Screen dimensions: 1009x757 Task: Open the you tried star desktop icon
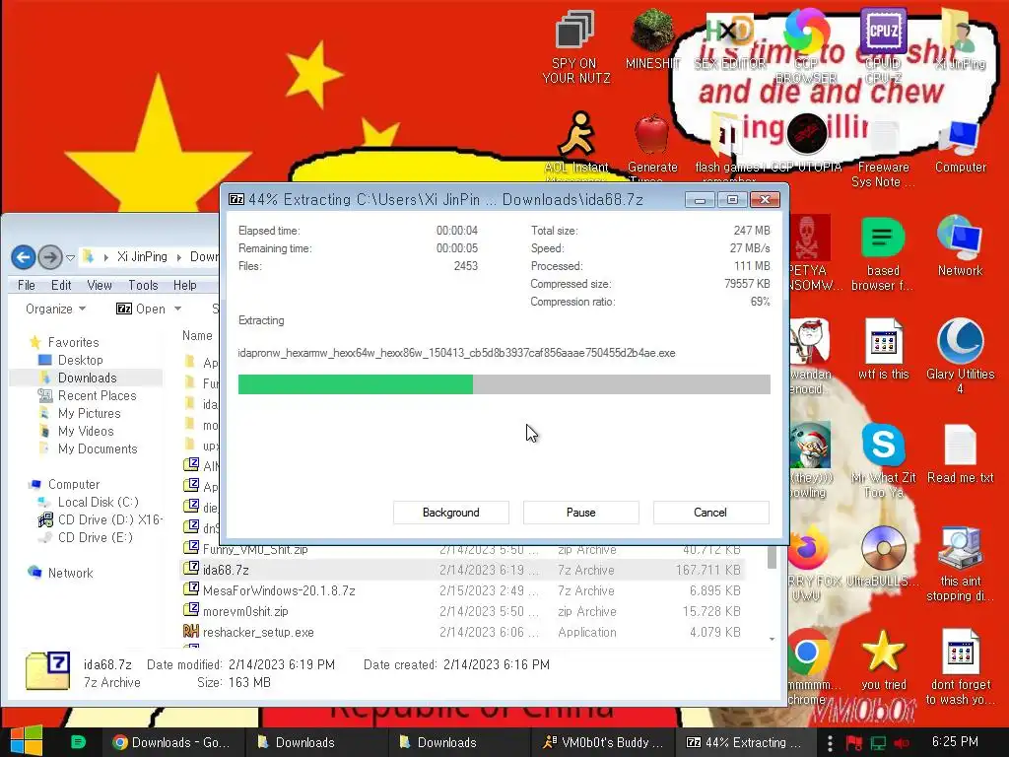[883, 660]
